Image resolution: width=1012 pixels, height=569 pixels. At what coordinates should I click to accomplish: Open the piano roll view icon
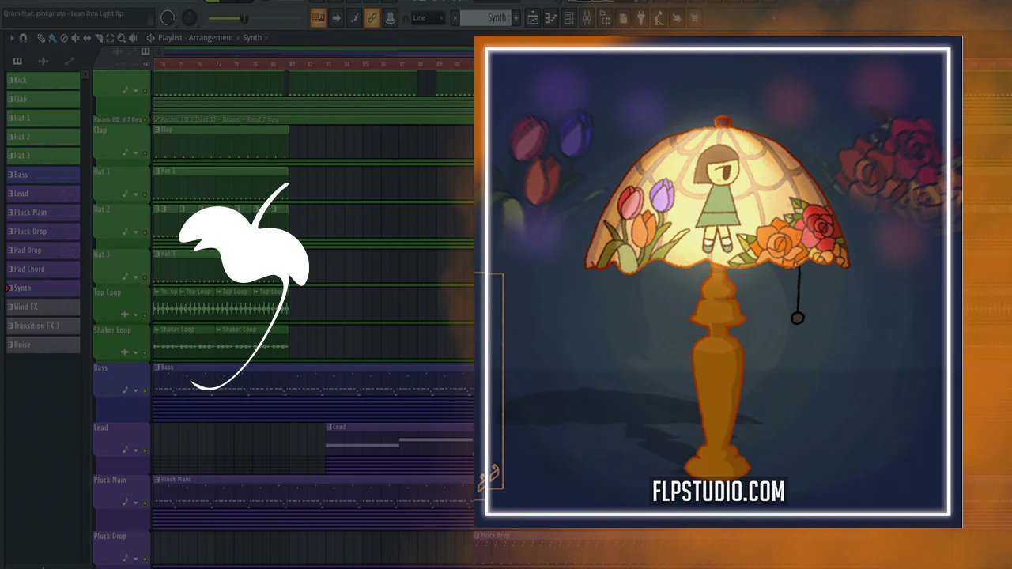(x=551, y=18)
